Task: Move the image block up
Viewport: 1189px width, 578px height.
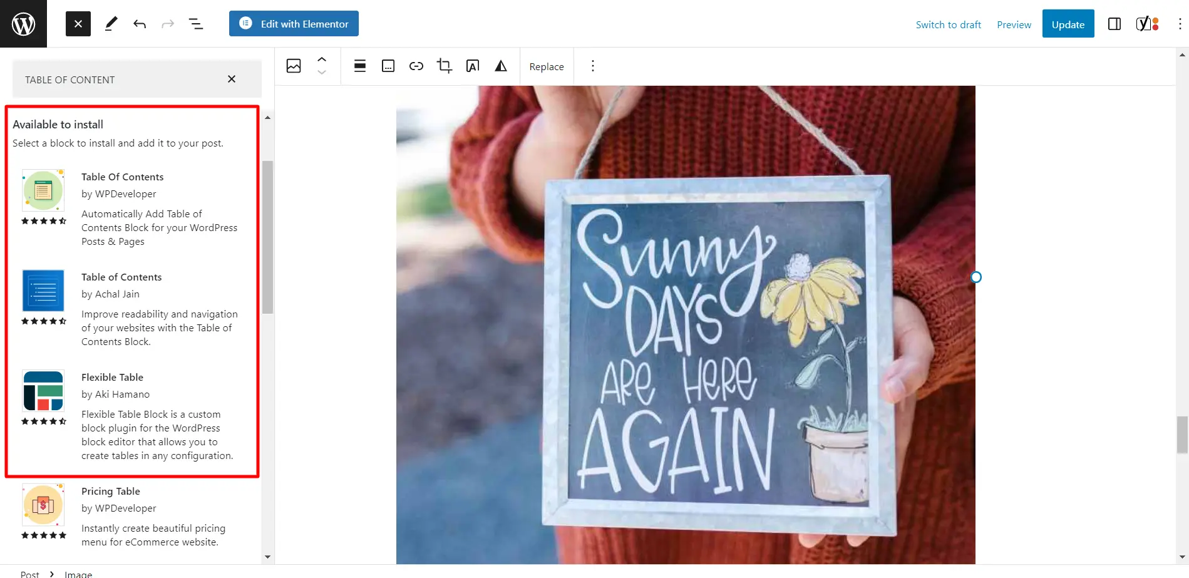Action: [x=322, y=59]
